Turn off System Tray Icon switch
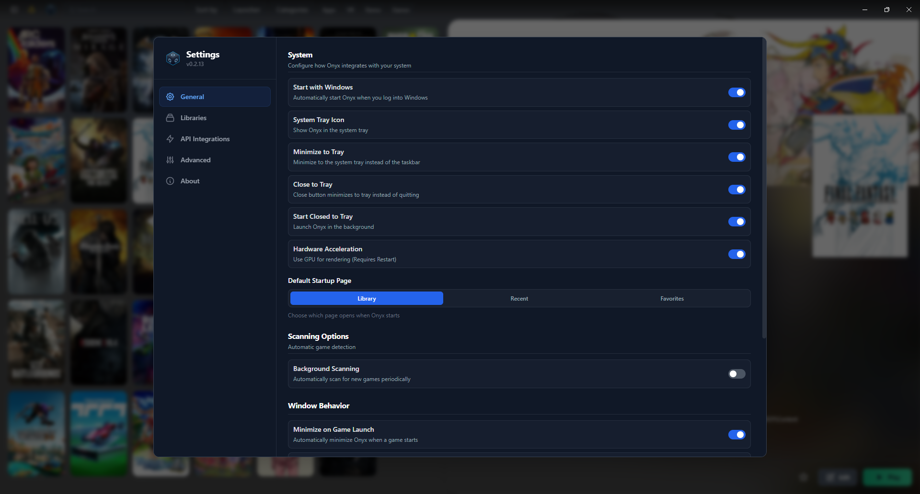This screenshot has width=920, height=494. 736,125
